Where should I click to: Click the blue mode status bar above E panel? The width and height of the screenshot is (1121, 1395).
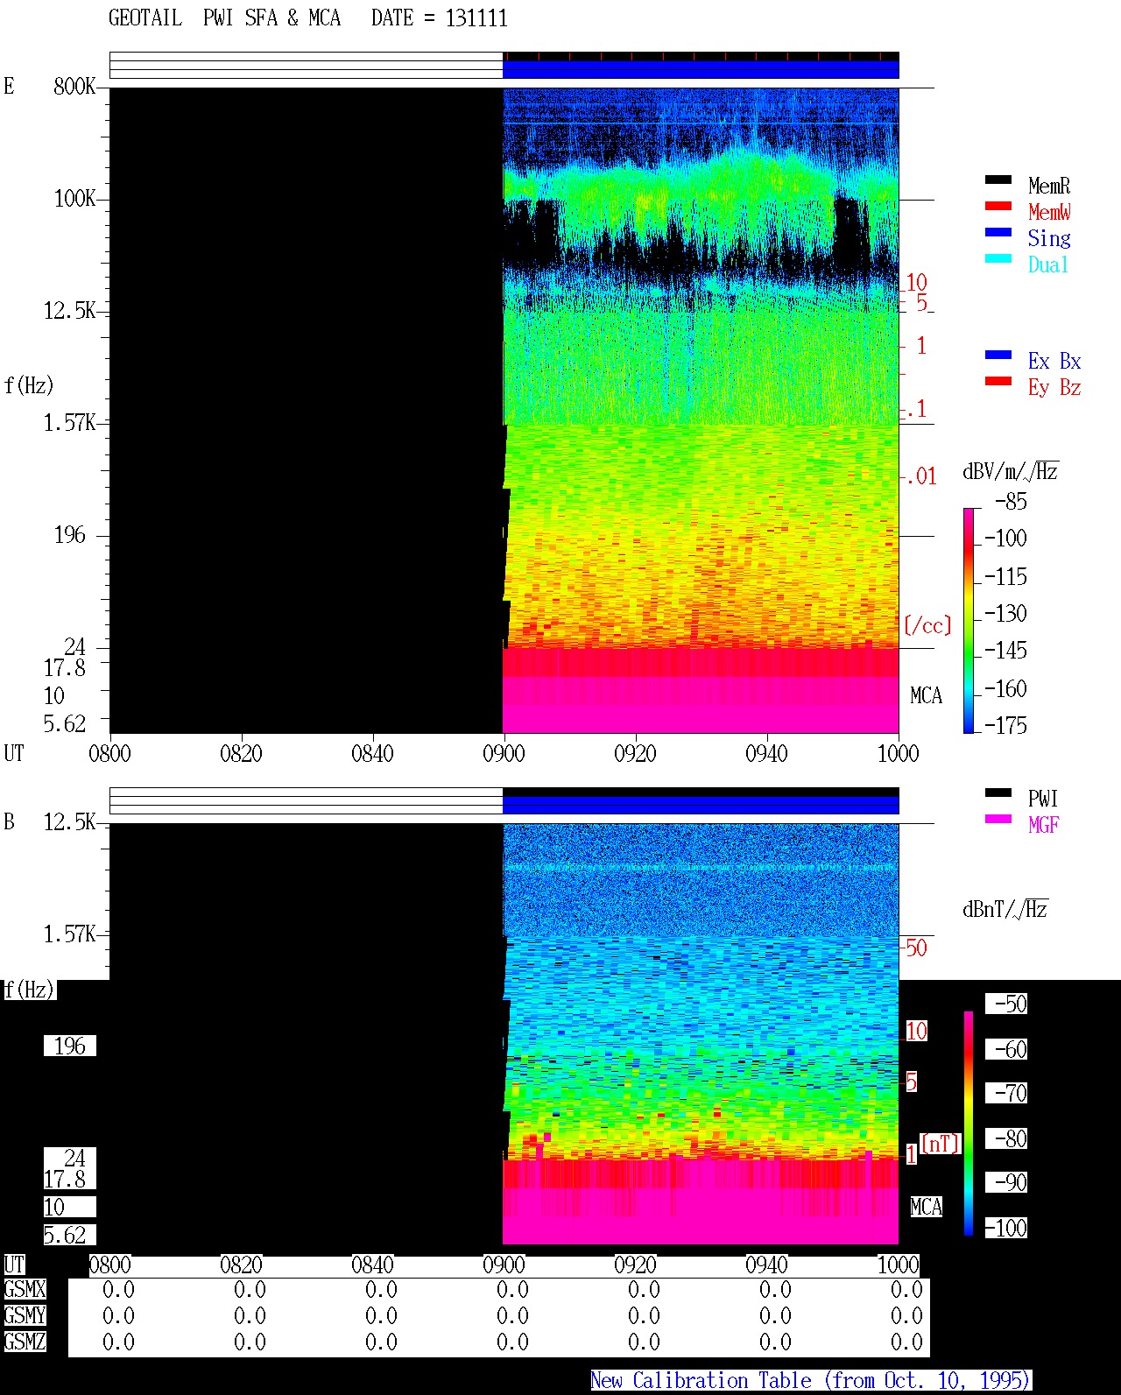tap(701, 69)
